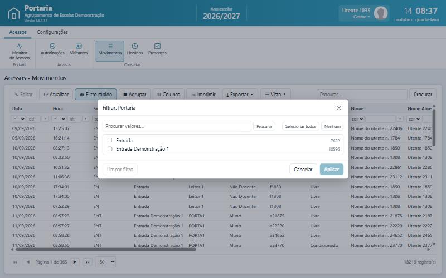The image size is (446, 278).
Task: Click the 'Condicionado' cell
Action: 324,245
